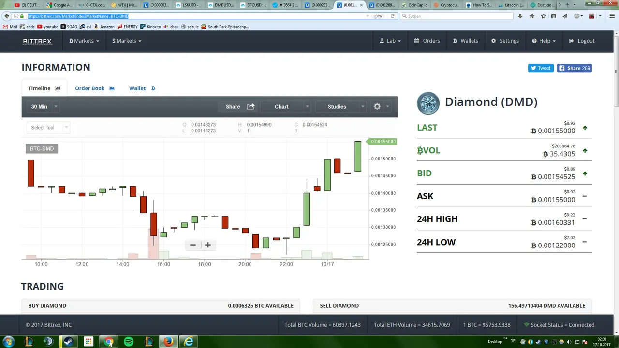Image resolution: width=619 pixels, height=348 pixels.
Task: Click the 0.0006326 BTC AVAILABLE balance
Action: (x=261, y=306)
